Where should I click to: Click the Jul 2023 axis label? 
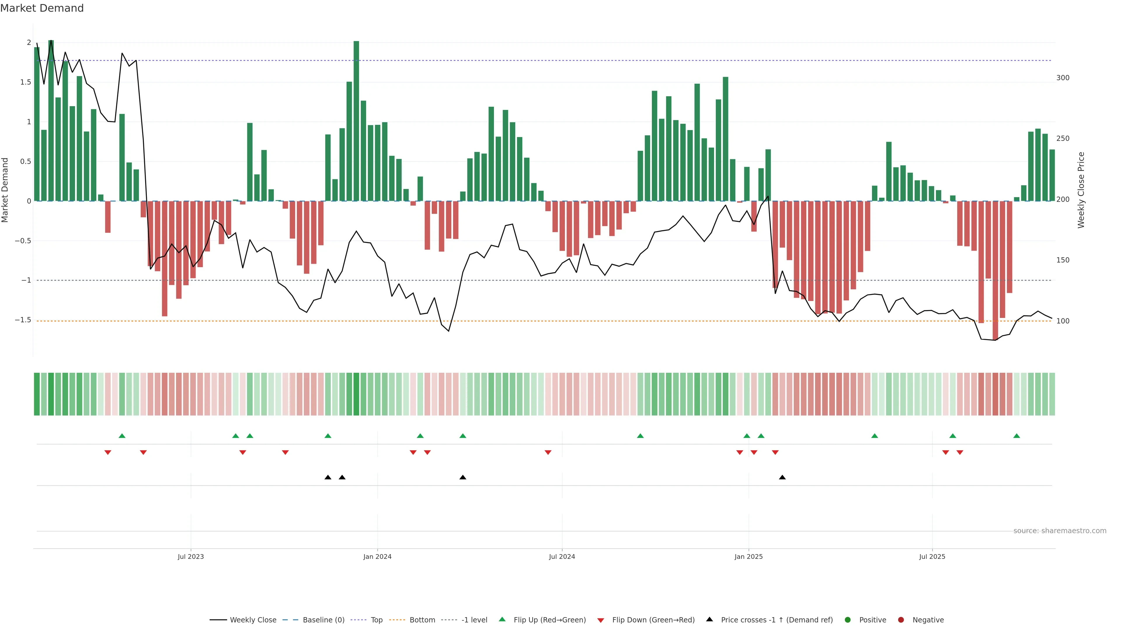(x=191, y=557)
